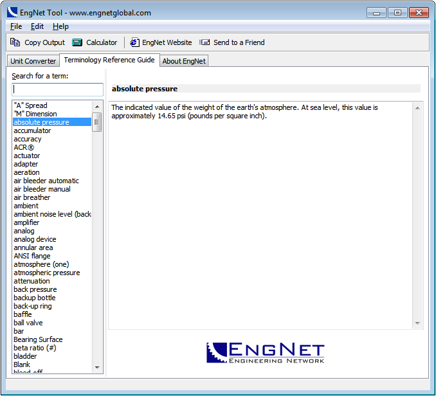
Task: Select the Blank term
Action: 52,364
